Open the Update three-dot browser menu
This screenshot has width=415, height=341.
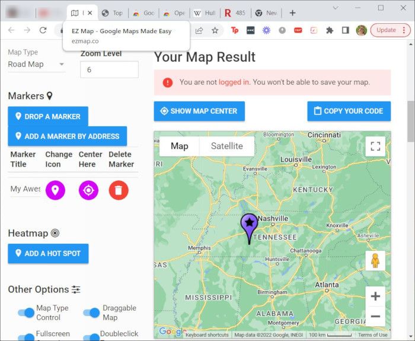point(404,30)
